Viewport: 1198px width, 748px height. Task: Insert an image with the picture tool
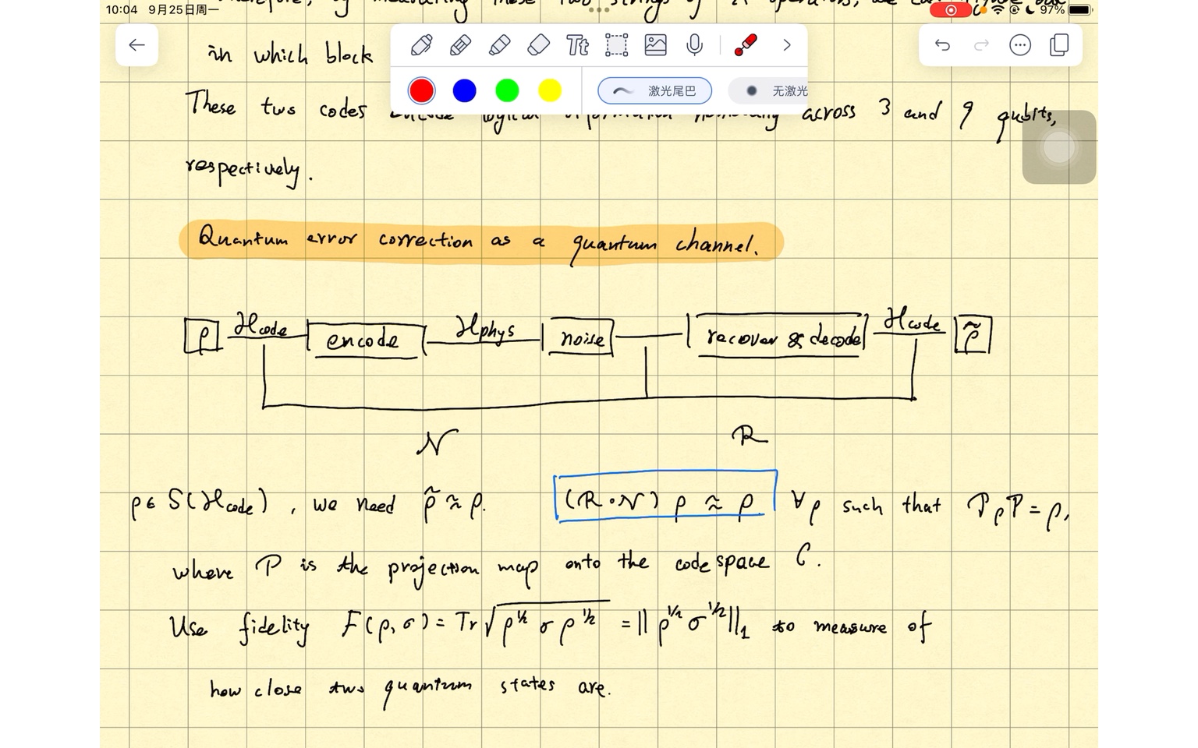tap(655, 45)
